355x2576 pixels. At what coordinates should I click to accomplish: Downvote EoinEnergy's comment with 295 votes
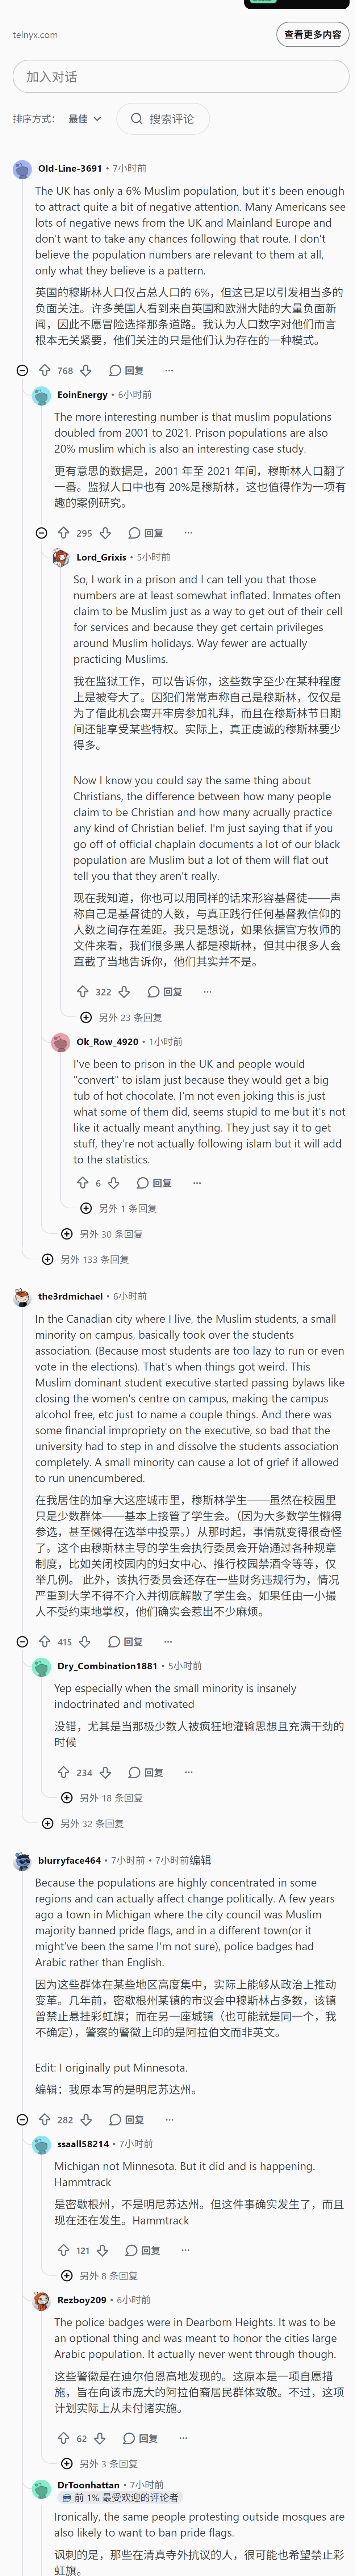(105, 533)
